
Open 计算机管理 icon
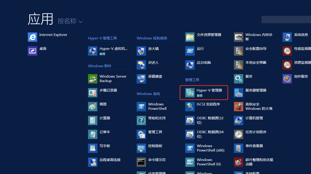(238, 120)
